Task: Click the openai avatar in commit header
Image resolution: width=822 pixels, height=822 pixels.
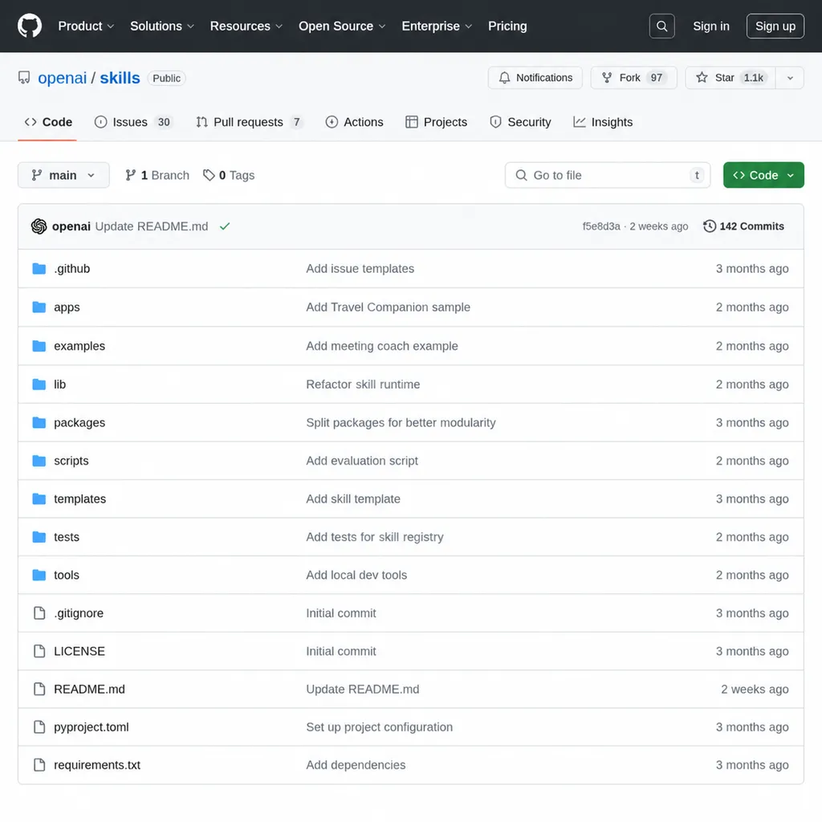Action: tap(39, 226)
